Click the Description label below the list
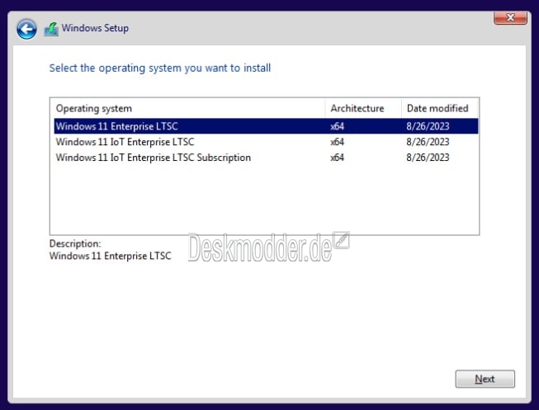This screenshot has height=410, width=539. pos(75,244)
